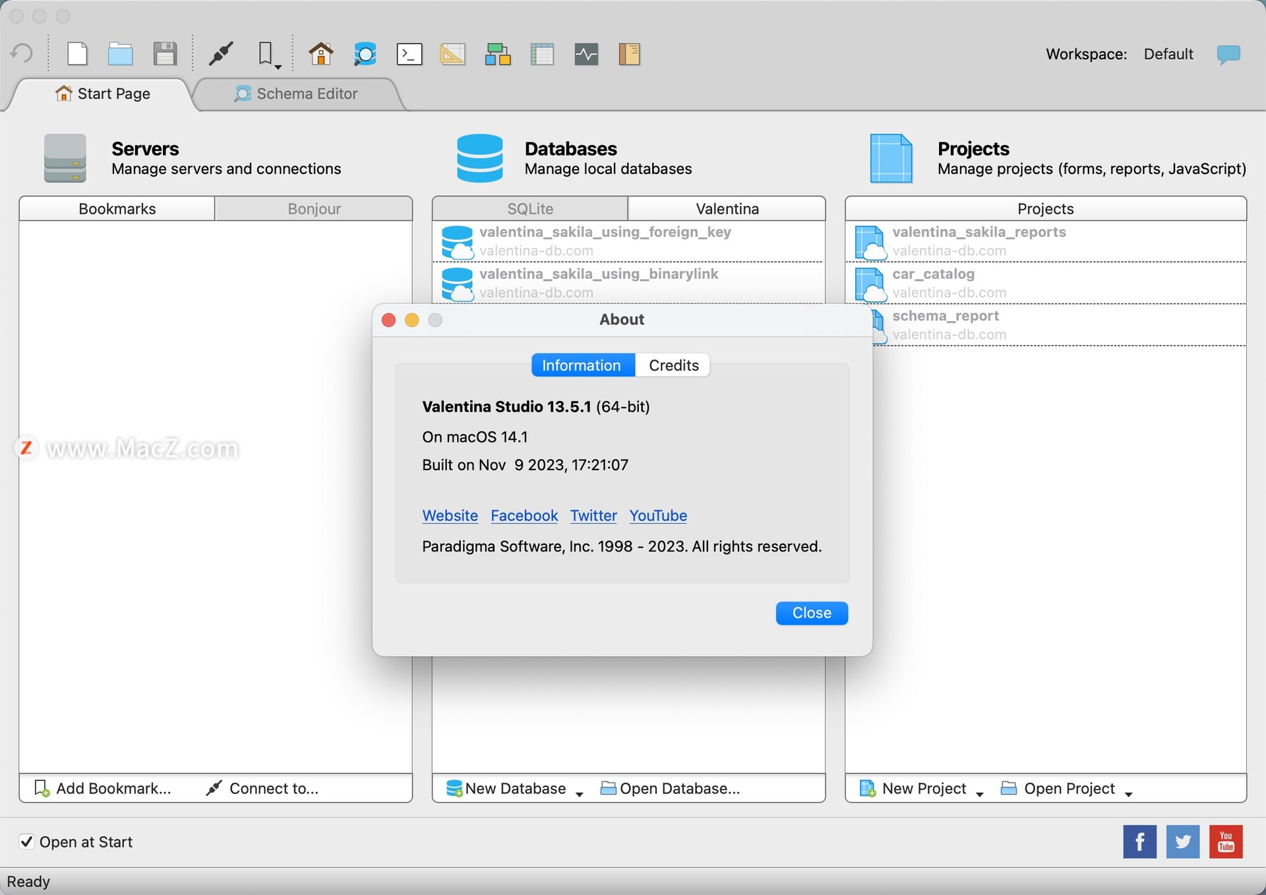Screen dimensions: 1266x895
Task: Toggle Open at Start checkbox
Action: 26,842
